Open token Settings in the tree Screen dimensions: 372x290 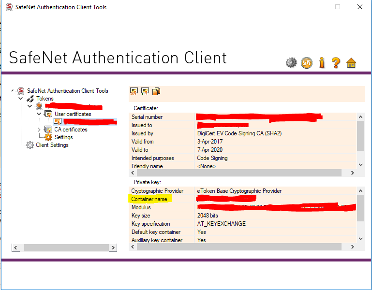coord(63,137)
